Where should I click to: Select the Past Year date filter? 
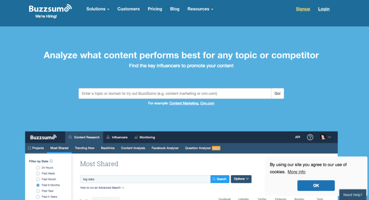click(x=38, y=191)
